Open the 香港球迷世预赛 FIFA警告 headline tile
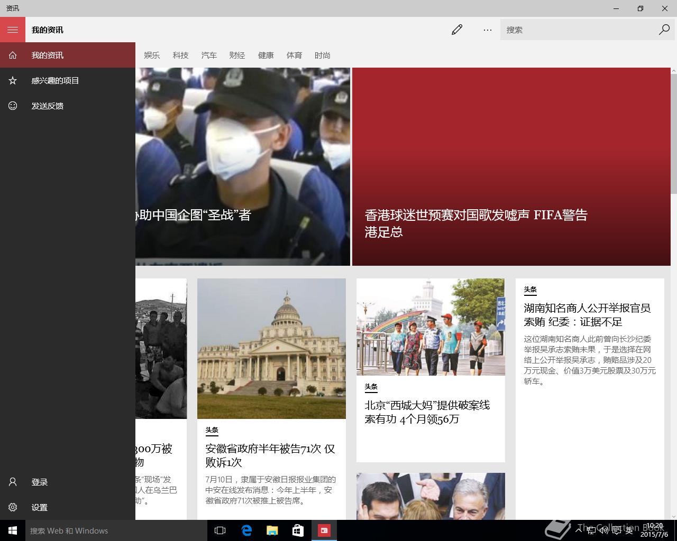This screenshot has width=677, height=541. coord(510,166)
